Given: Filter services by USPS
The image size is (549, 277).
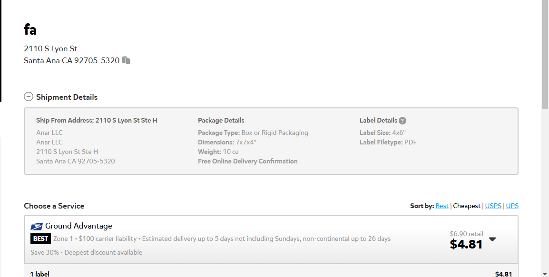Looking at the screenshot, I should (493, 206).
